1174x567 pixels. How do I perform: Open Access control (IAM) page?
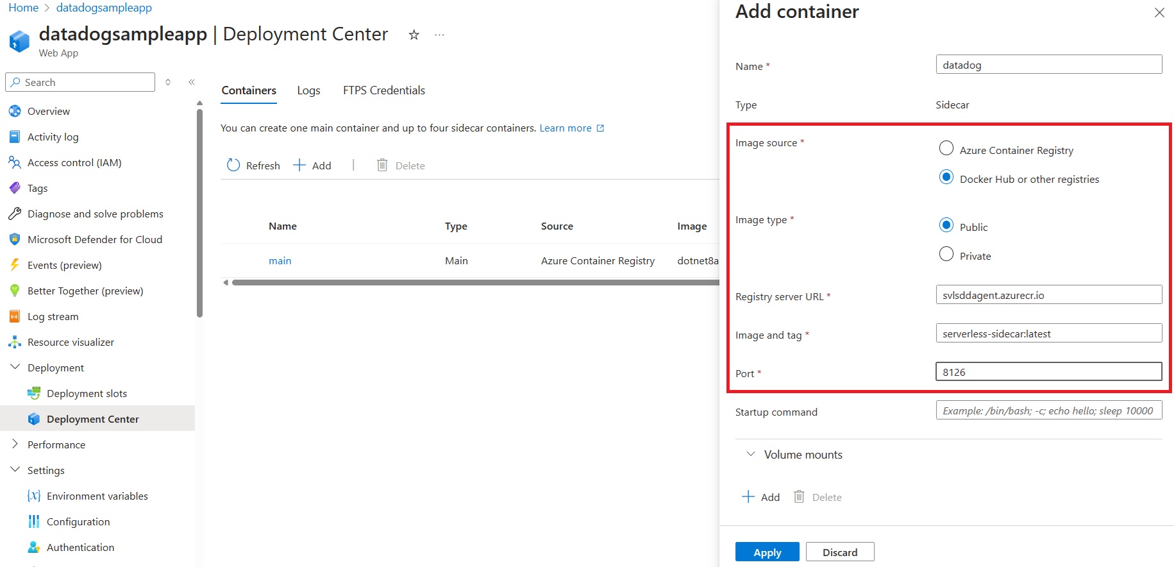[x=74, y=162]
